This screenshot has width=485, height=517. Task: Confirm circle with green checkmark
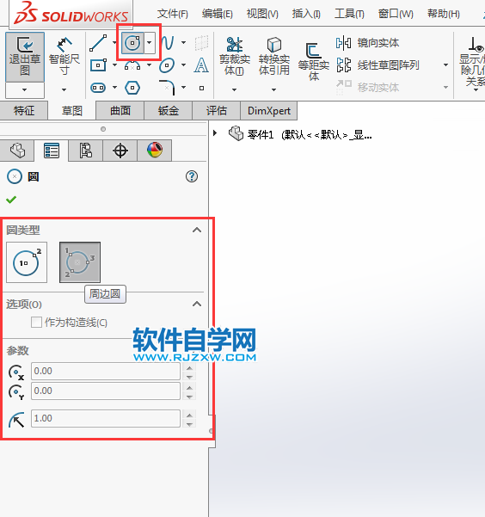[11, 200]
